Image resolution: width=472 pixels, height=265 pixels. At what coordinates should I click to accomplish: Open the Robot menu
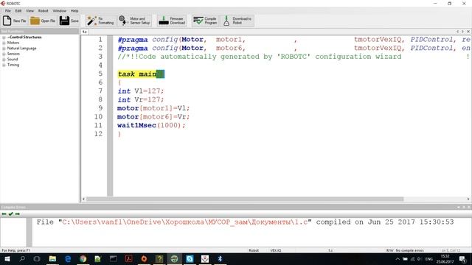43,11
